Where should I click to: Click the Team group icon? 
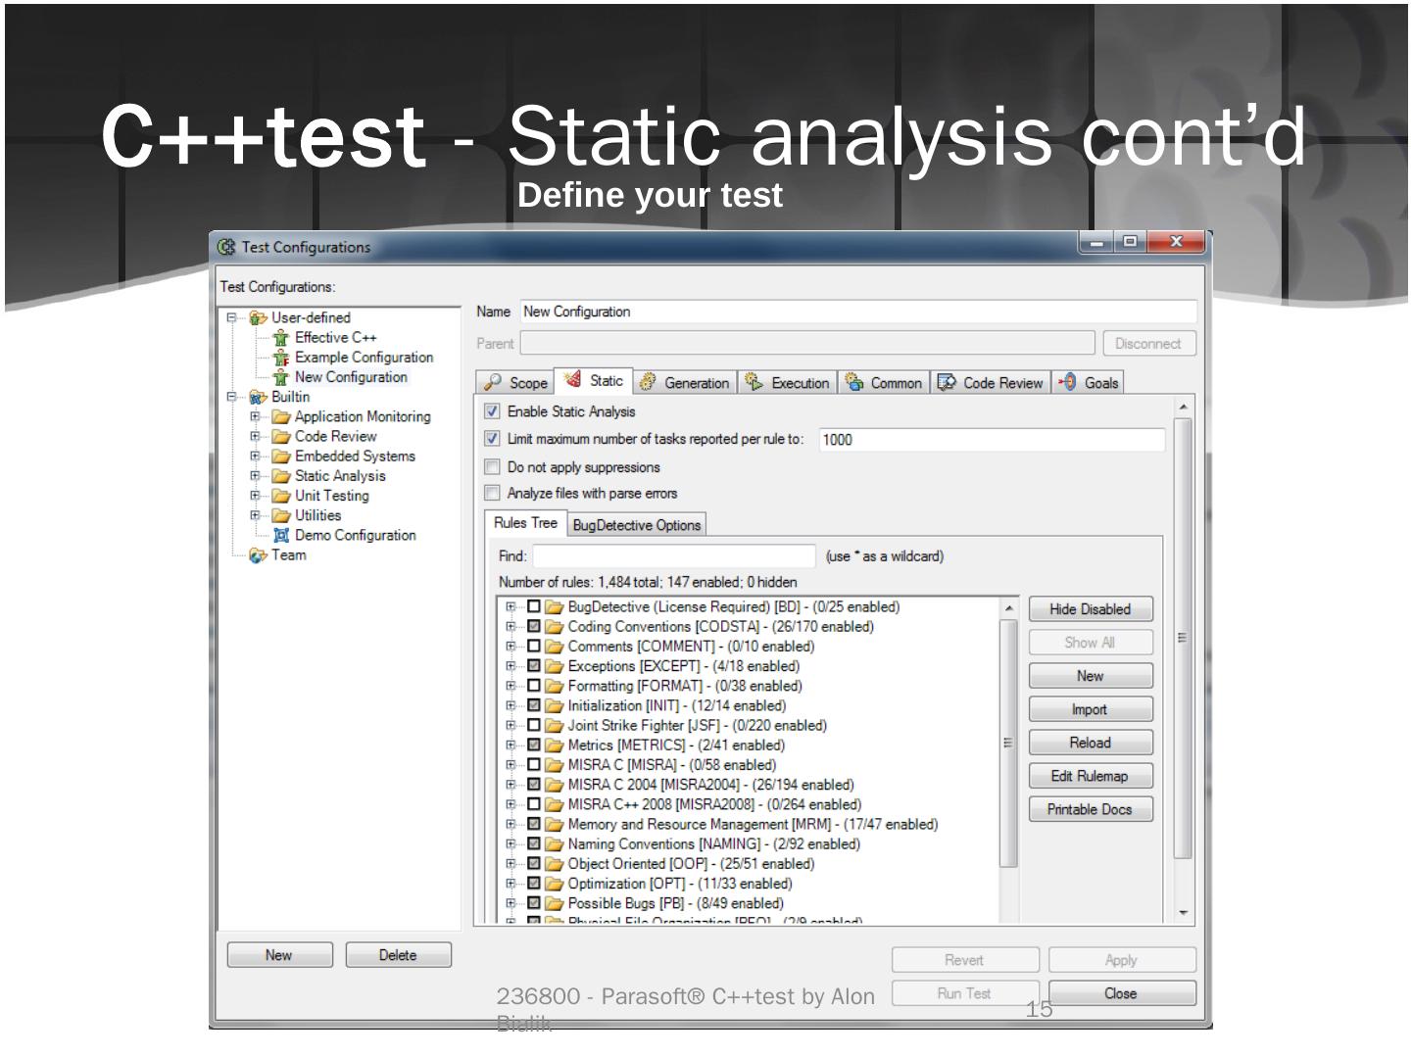pos(259,555)
